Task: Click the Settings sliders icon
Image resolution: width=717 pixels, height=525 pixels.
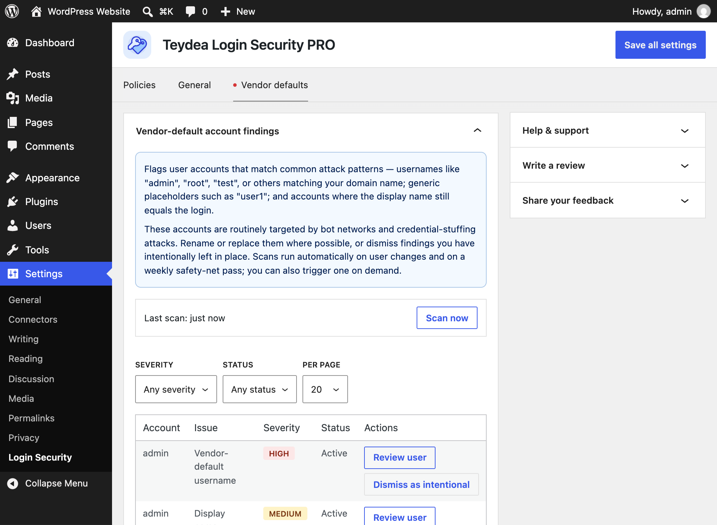Action: pyautogui.click(x=13, y=274)
